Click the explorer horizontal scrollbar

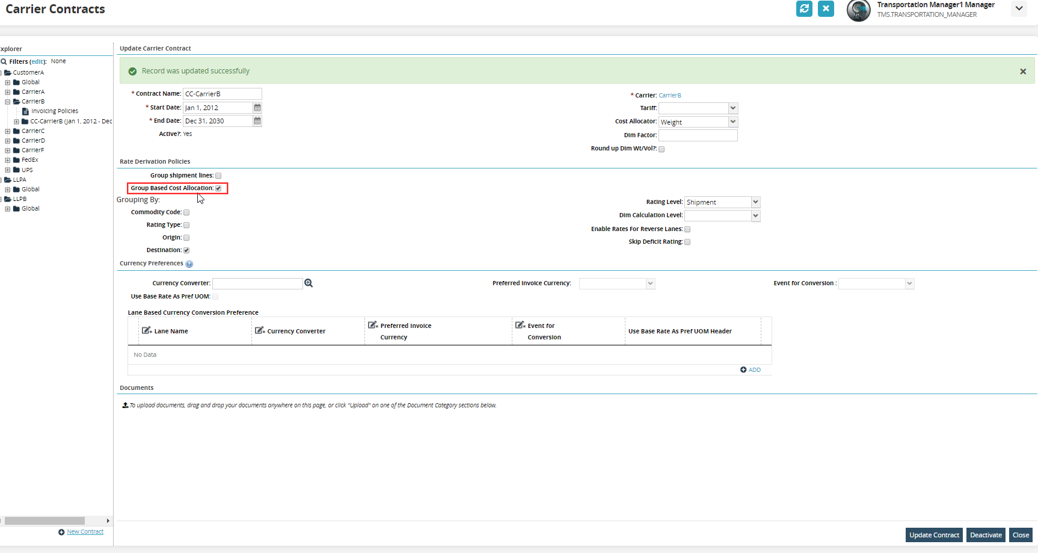click(x=45, y=521)
